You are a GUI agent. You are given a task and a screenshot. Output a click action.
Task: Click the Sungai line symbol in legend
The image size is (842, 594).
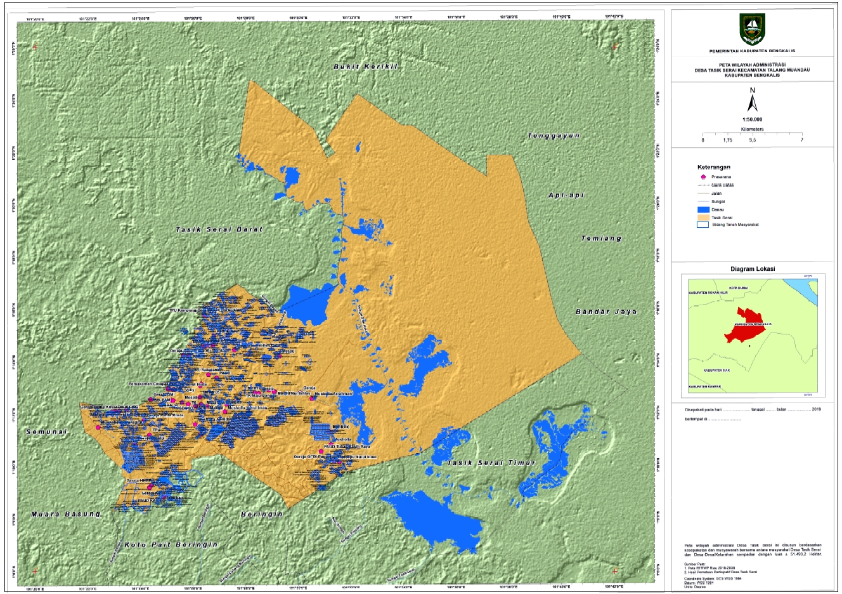pos(702,202)
